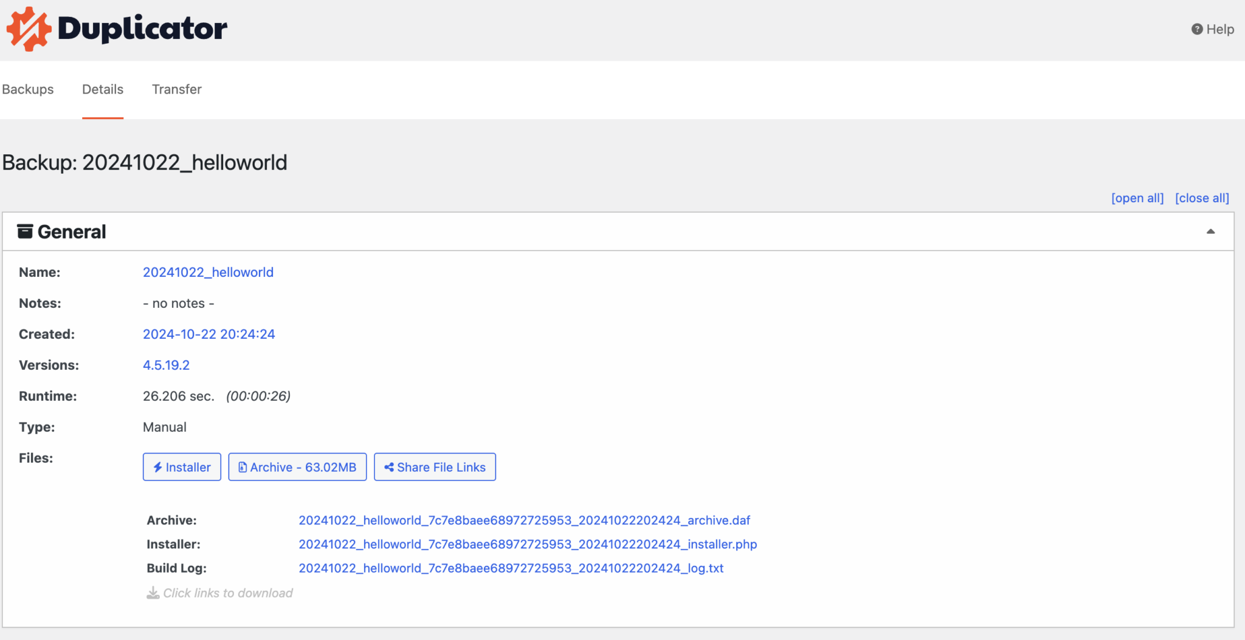Click the General section header title
1245x640 pixels.
tap(72, 231)
